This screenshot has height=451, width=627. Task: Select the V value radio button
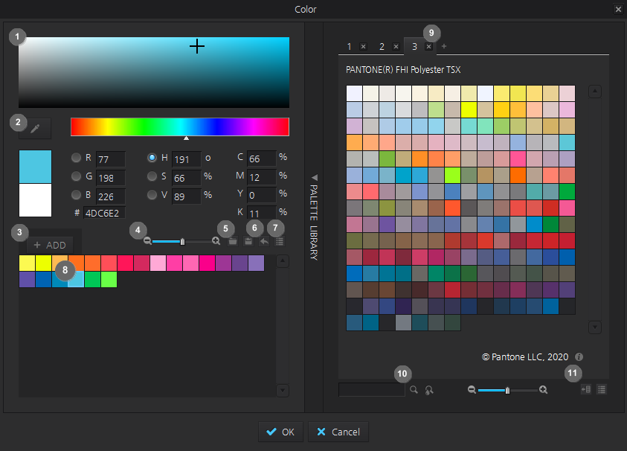click(x=152, y=195)
